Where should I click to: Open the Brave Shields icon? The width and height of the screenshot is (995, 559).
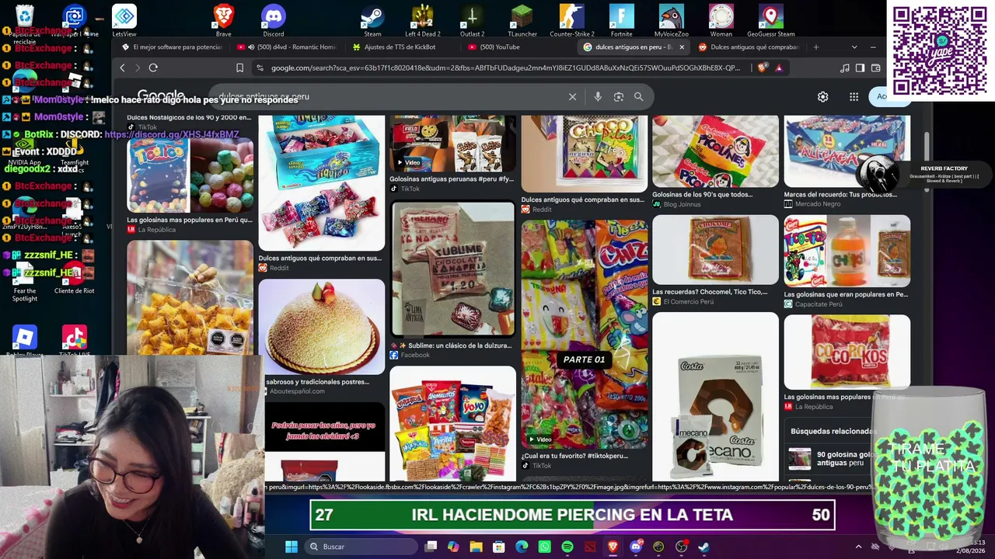pos(763,68)
